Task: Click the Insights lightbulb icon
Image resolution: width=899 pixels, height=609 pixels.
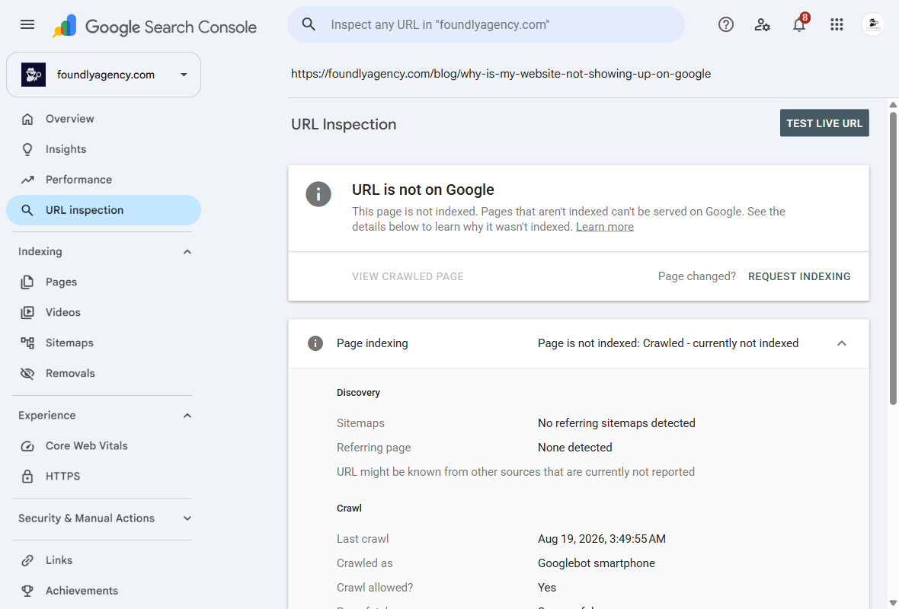Action: point(27,149)
